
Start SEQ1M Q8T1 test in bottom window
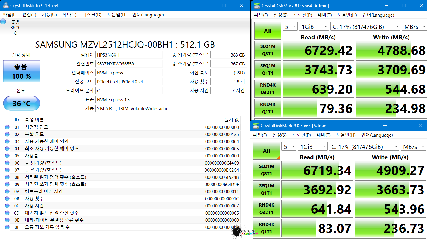[x=267, y=170]
